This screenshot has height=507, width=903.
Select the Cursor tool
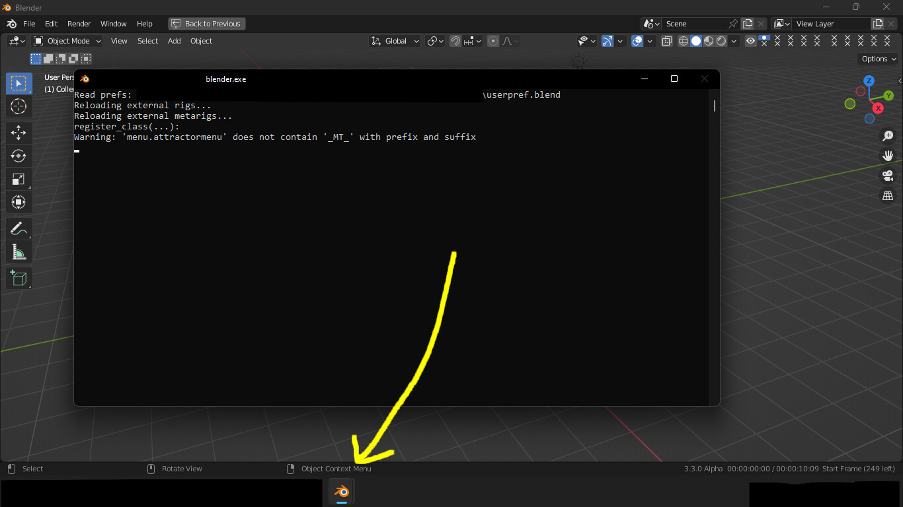pos(19,106)
